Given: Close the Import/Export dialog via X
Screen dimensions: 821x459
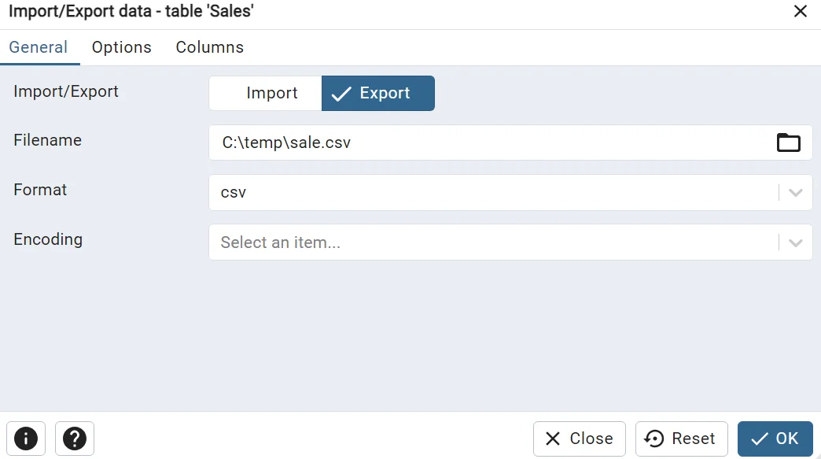Looking at the screenshot, I should pos(801,12).
